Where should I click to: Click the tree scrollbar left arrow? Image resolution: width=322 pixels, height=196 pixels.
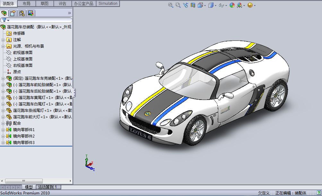pos(2,181)
